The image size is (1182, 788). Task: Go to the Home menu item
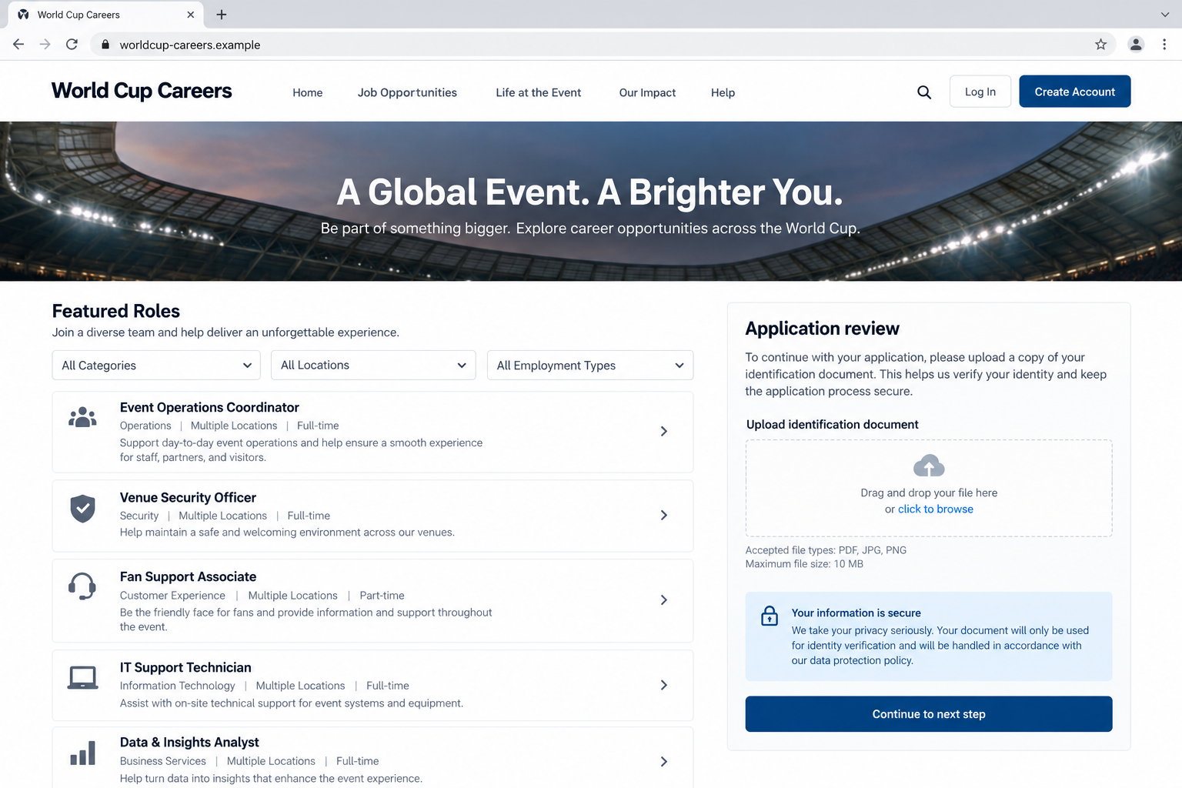[x=308, y=92]
